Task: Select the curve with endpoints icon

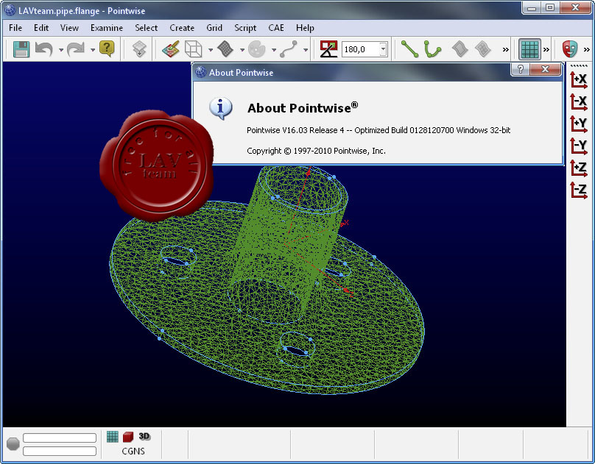Action: 289,49
